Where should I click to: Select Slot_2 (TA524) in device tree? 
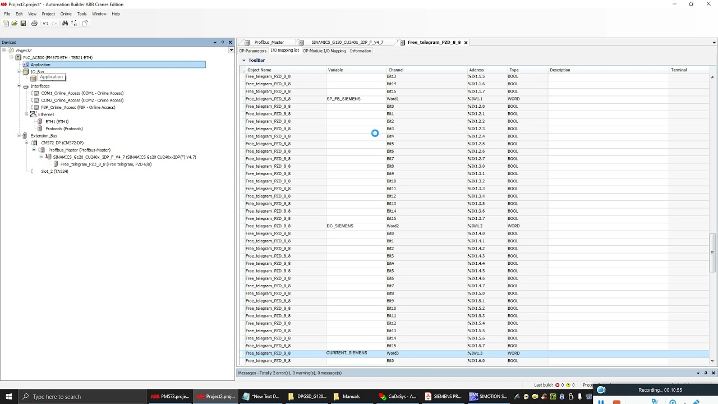point(54,171)
